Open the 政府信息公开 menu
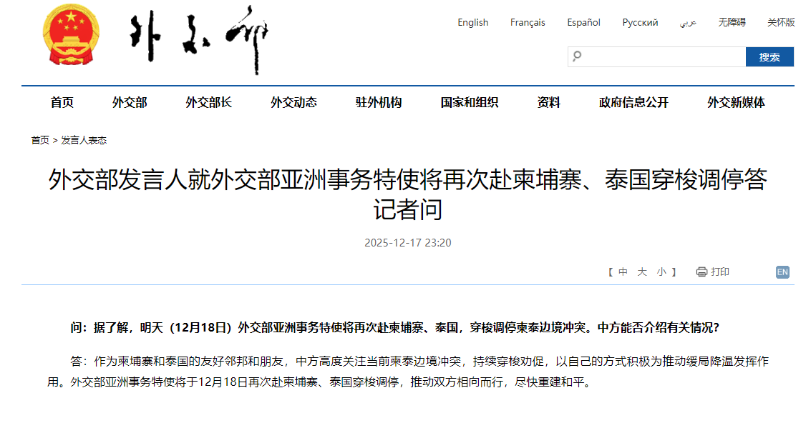Viewport: 811px width, 443px height. pos(633,102)
